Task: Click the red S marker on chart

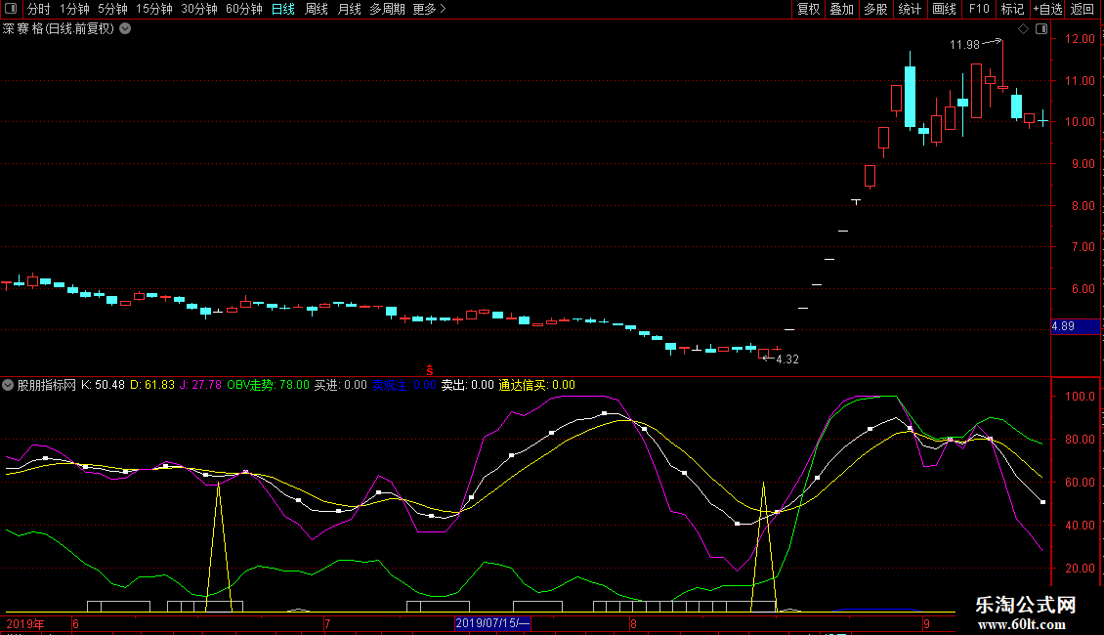Action: [x=430, y=370]
